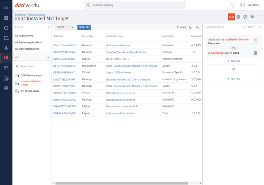This screenshot has width=264, height=185.
Task: Open the permissions shield icon
Action: 245,17
